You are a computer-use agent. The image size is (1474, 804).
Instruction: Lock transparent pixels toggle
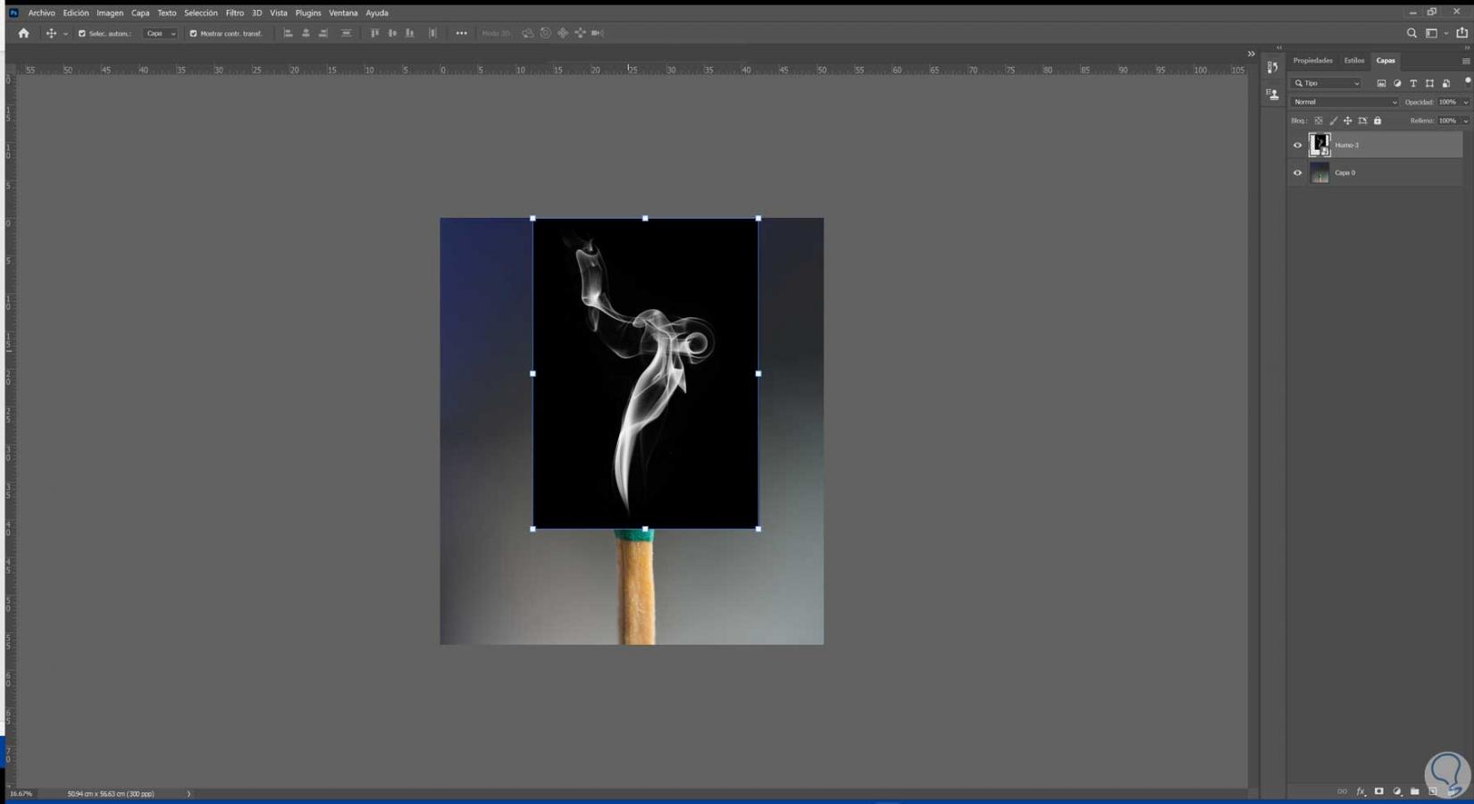(x=1319, y=121)
